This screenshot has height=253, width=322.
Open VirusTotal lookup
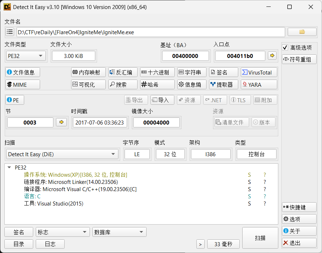pos(259,72)
